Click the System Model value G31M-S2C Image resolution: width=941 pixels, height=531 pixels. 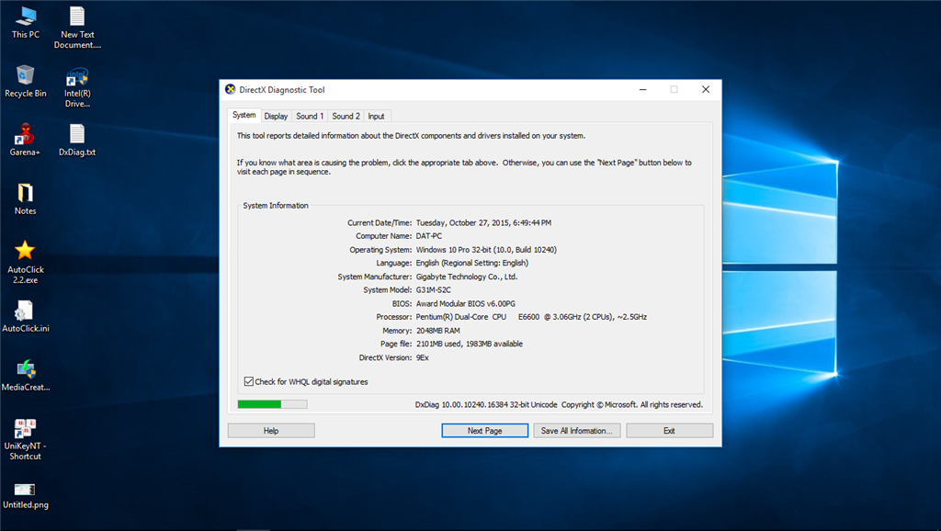point(434,289)
